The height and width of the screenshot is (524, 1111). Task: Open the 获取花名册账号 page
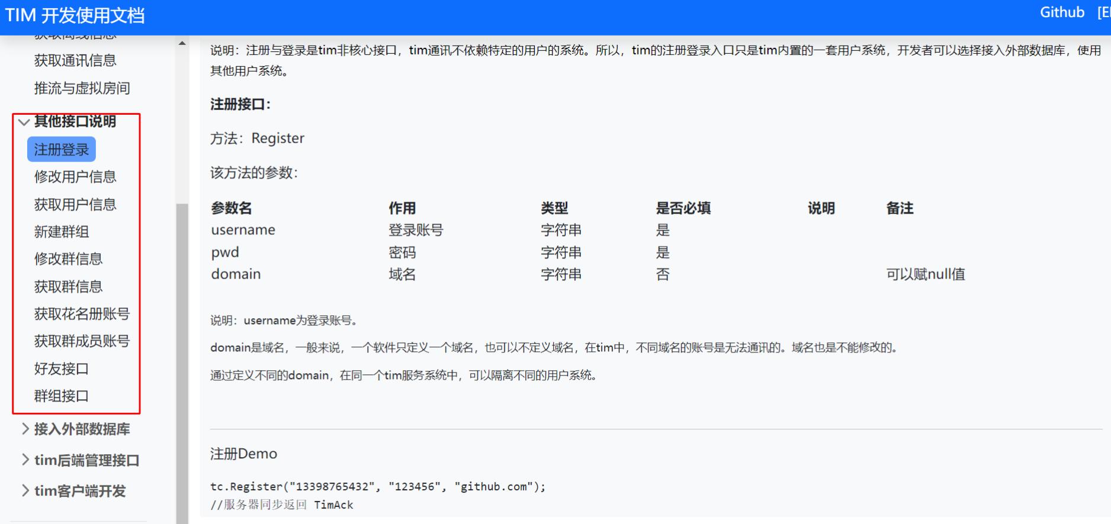tap(82, 314)
